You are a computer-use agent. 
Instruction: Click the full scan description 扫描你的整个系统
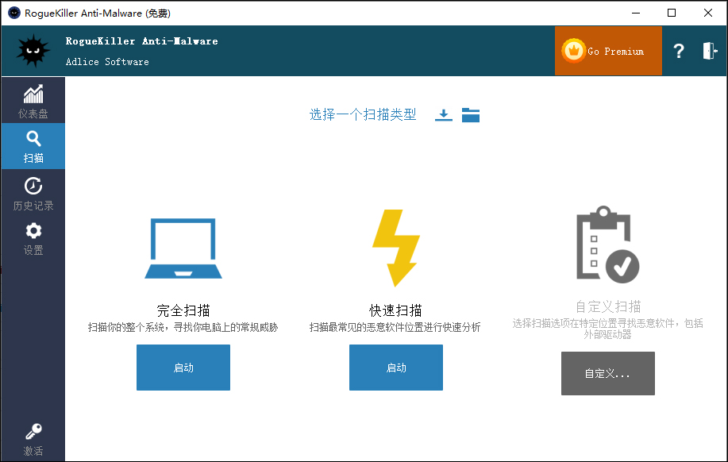coord(183,327)
